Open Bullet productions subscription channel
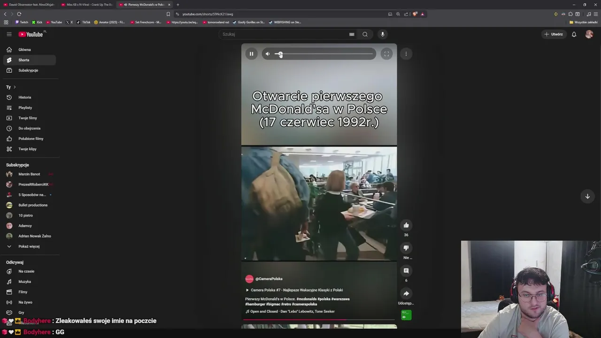 click(x=29, y=205)
